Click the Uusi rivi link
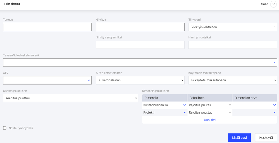 [x=210, y=120]
